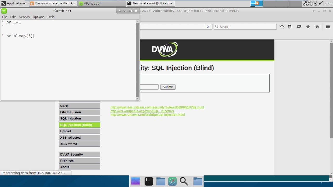Click the ' or 1=1 line in the editor
This screenshot has width=333, height=187.
click(11, 22)
